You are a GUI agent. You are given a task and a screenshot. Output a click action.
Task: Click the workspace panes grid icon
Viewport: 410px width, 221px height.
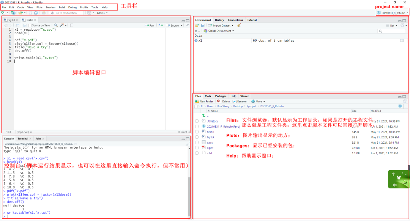90,13
